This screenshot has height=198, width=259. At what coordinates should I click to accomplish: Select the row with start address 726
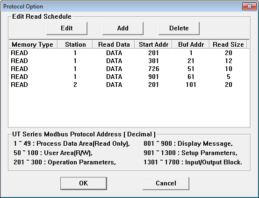coord(129,69)
